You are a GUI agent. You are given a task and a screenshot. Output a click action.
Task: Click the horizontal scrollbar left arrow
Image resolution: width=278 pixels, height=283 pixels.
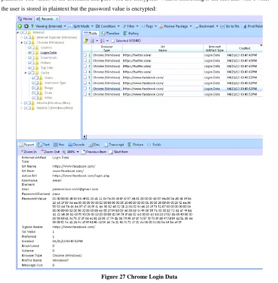85,136
